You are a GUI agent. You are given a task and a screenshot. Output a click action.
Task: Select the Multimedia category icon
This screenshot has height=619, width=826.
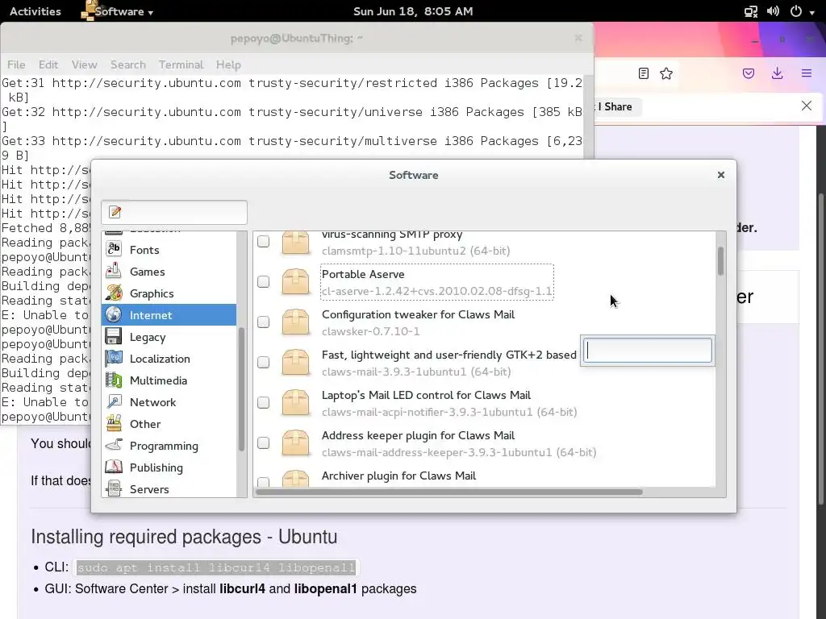pos(114,380)
